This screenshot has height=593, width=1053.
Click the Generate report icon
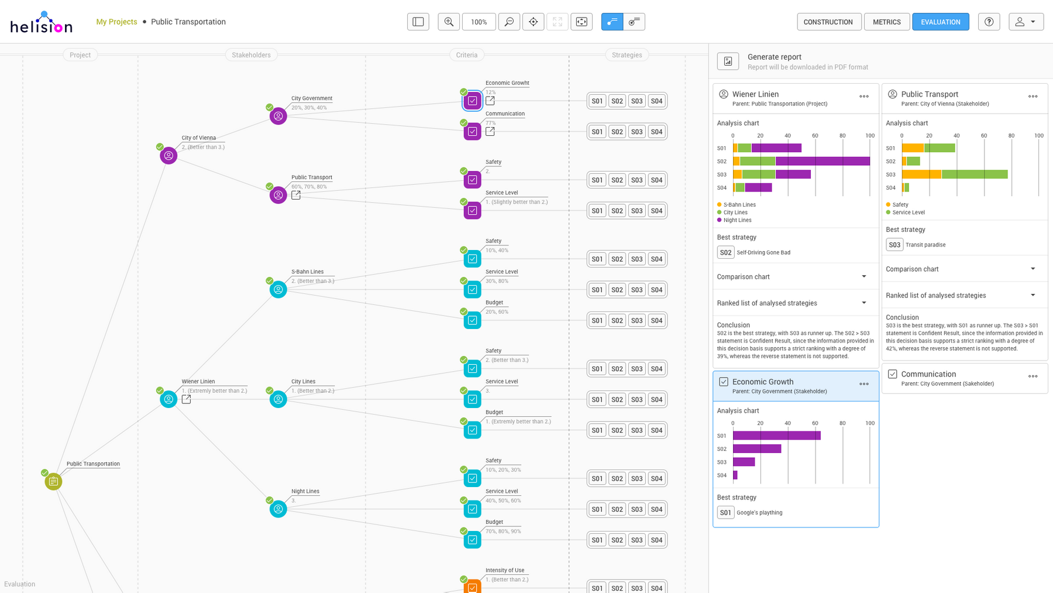coord(728,61)
